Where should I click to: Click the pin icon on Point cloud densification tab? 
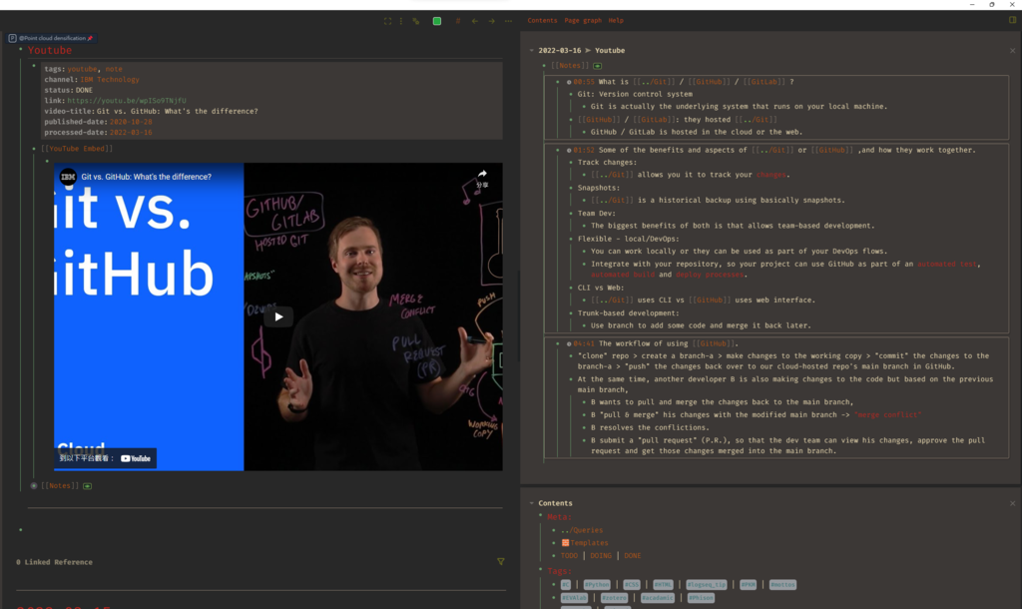(90, 38)
